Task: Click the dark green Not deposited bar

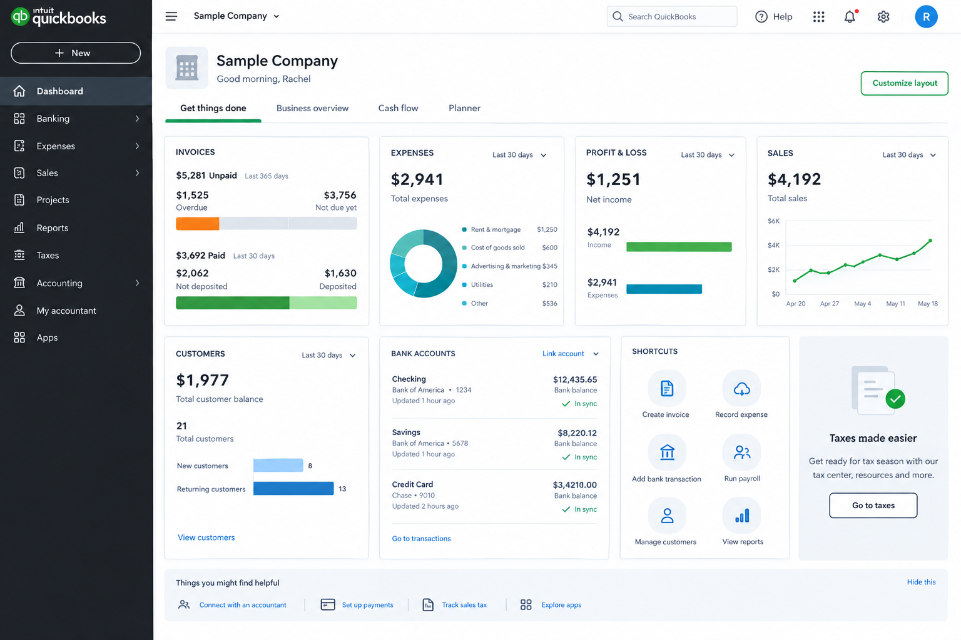Action: 233,302
